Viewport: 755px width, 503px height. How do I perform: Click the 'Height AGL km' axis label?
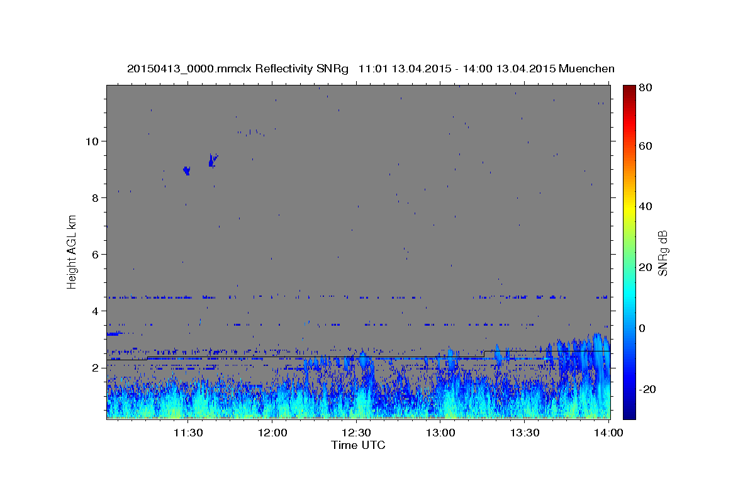pos(72,251)
